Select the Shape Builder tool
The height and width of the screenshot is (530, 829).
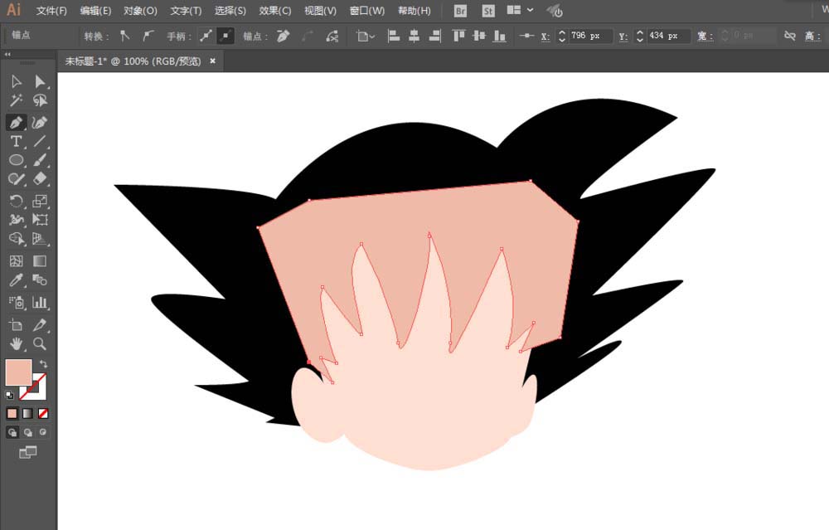(16, 239)
